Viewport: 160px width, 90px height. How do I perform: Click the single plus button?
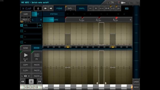(x=96, y=8)
